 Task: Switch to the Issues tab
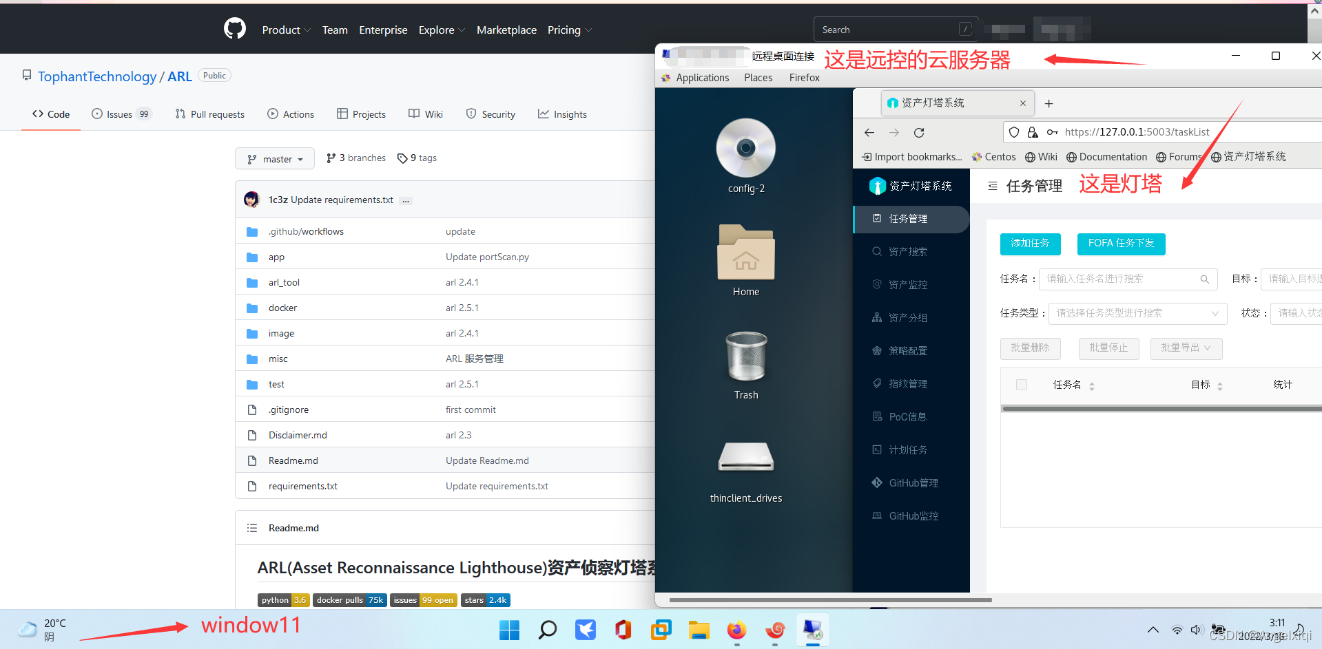[x=121, y=114]
